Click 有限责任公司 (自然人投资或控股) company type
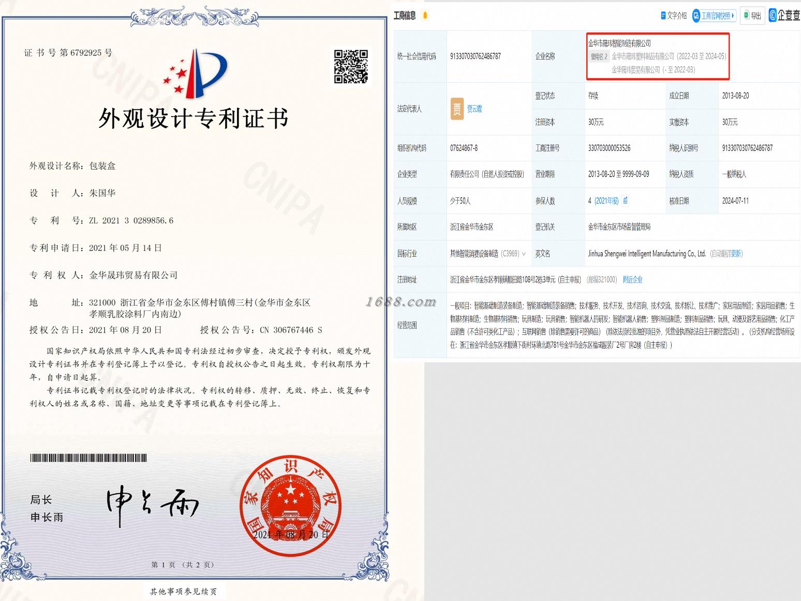This screenshot has height=601, width=801. tap(487, 174)
